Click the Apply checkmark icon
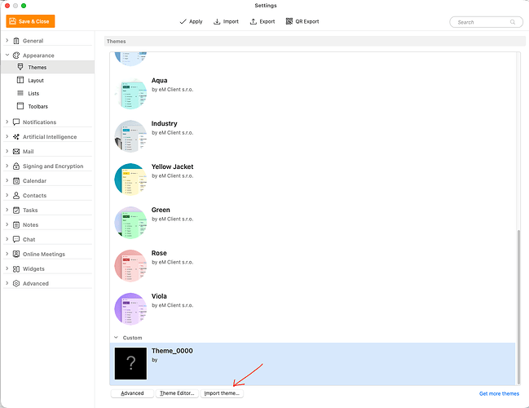 183,21
